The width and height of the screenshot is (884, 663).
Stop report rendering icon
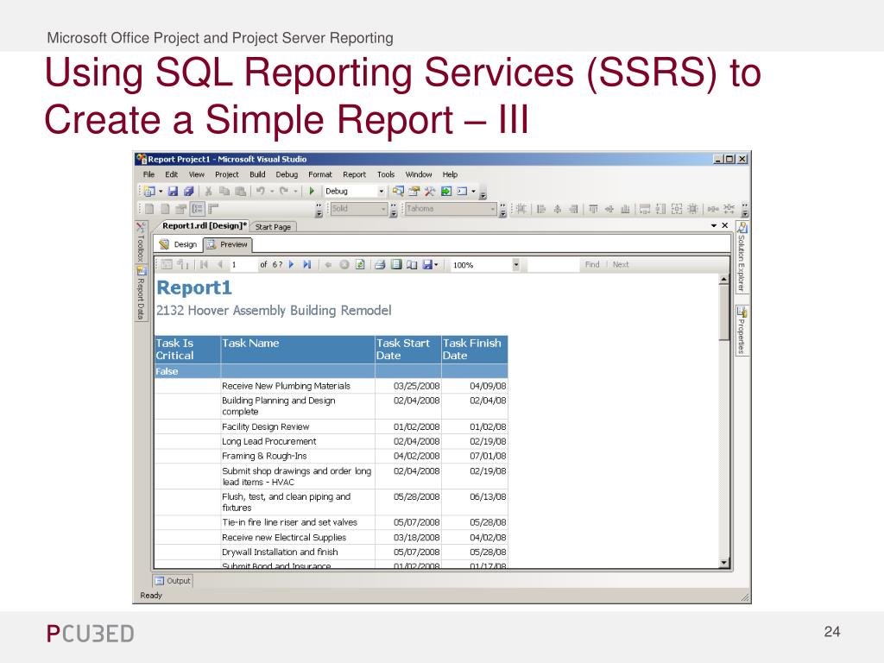[x=344, y=264]
